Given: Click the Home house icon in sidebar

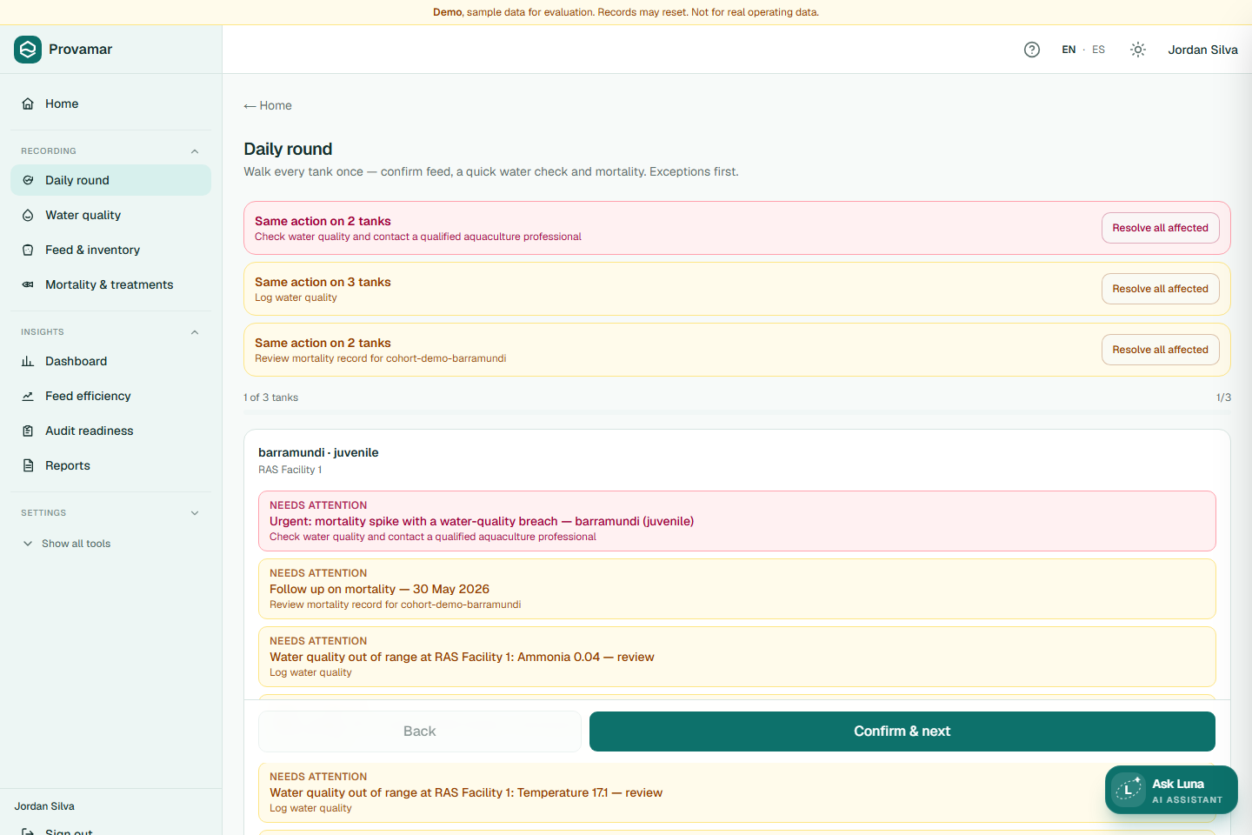Looking at the screenshot, I should (28, 104).
